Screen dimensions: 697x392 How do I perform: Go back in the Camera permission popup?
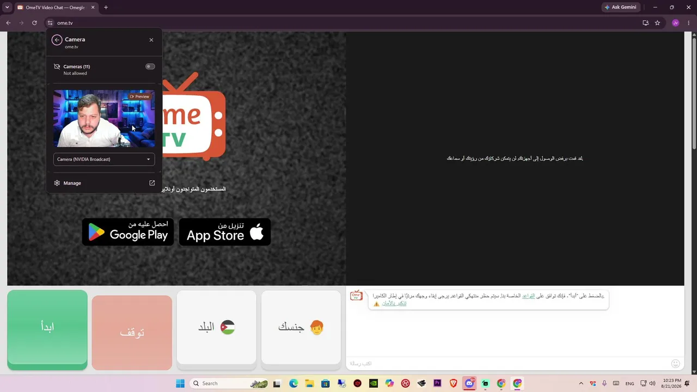coord(57,40)
